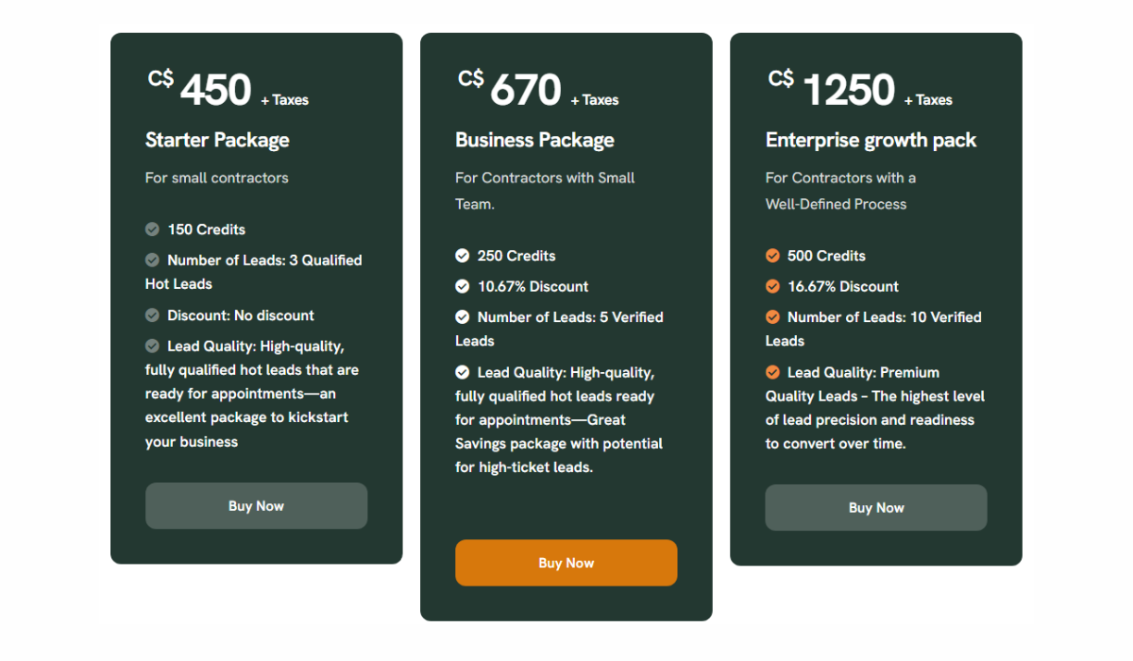
Task: Click the checkmark next to Business Package lead quality item
Action: pyautogui.click(x=463, y=372)
